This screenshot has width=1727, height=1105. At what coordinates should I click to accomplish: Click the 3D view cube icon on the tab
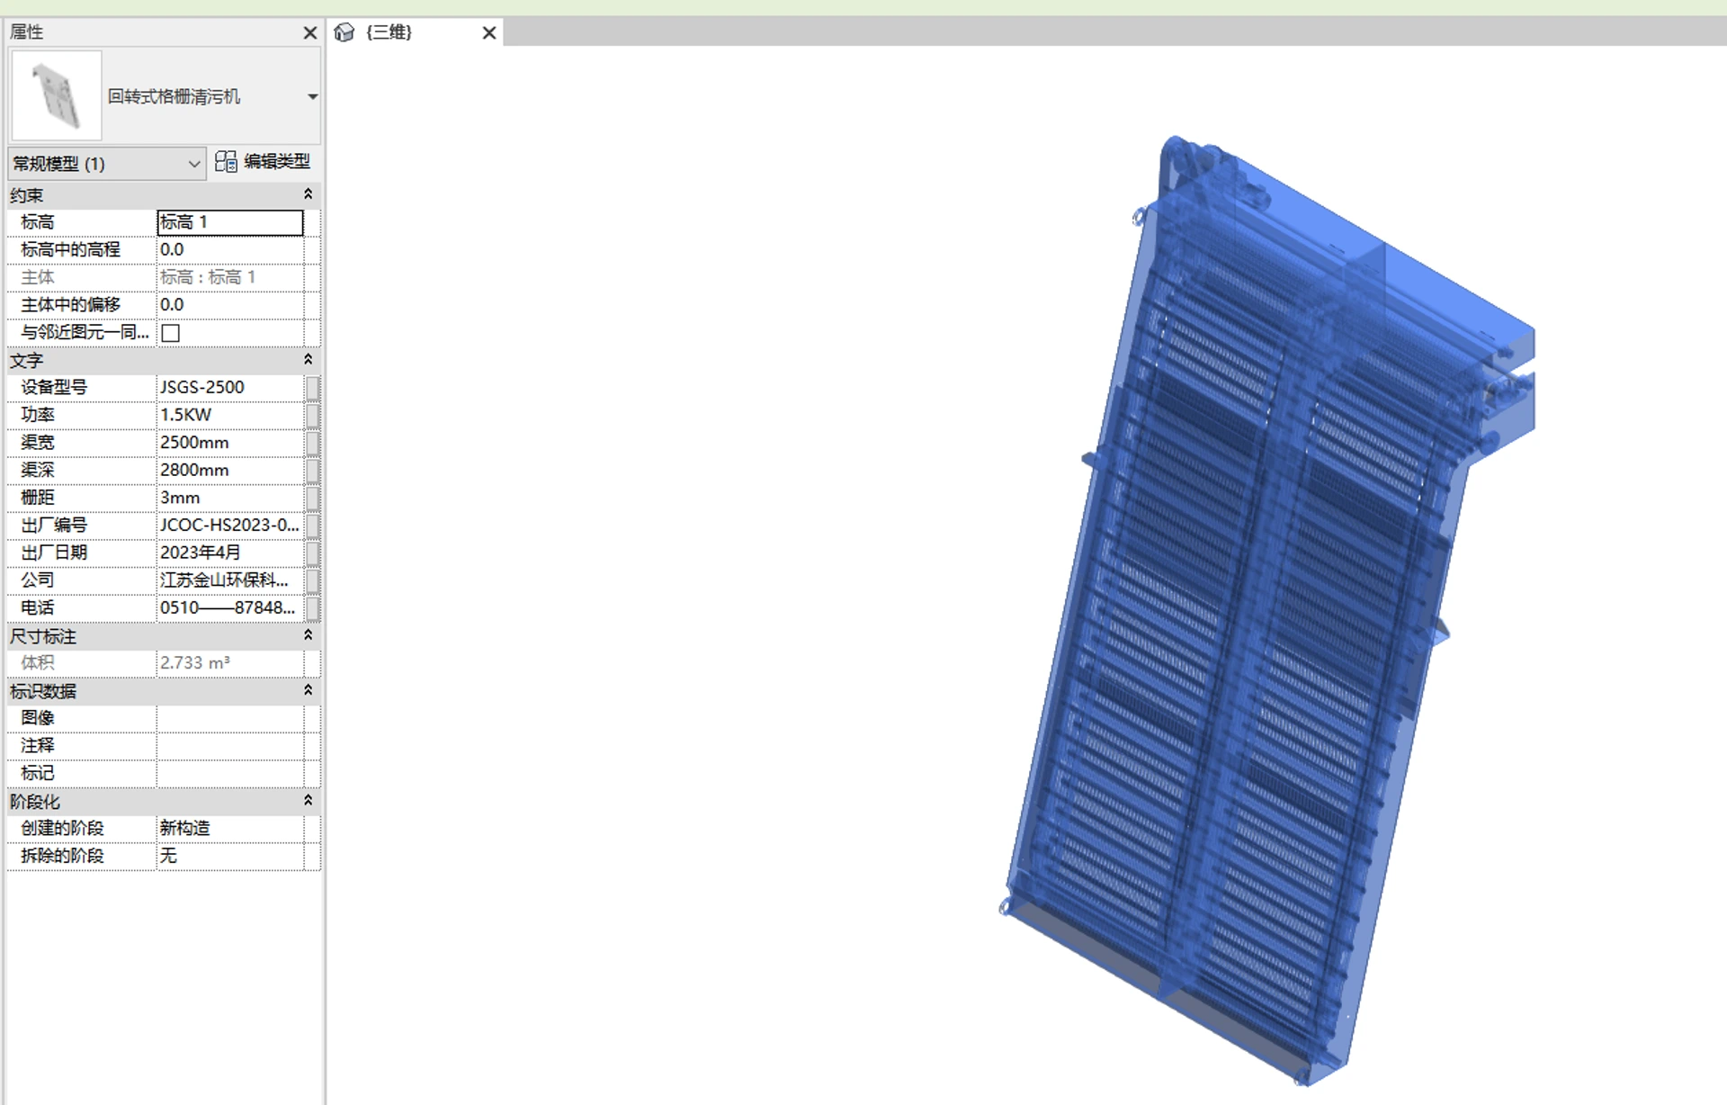(344, 32)
